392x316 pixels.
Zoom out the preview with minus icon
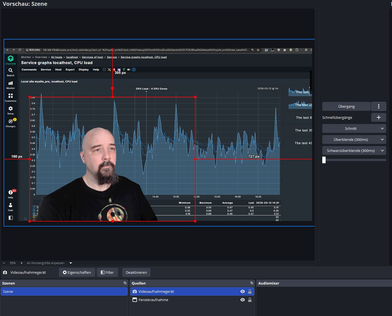coord(4,263)
